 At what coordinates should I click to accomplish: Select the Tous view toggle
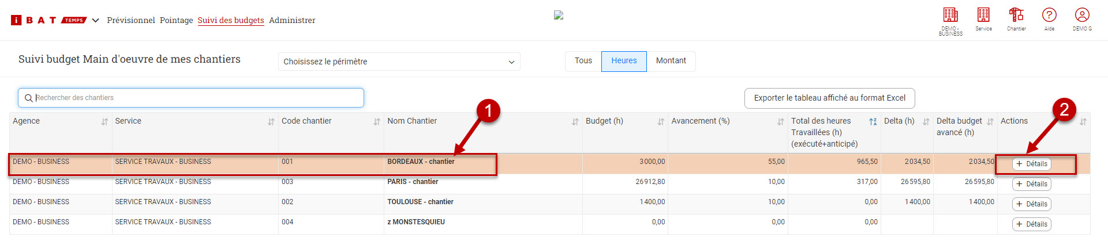coord(583,61)
